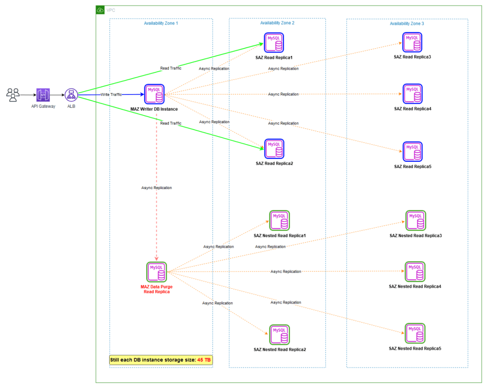
Task: Select the MAZ Writer DB Instance icon
Action: (x=154, y=94)
